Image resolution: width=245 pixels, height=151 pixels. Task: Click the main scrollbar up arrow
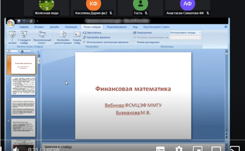tap(226, 51)
